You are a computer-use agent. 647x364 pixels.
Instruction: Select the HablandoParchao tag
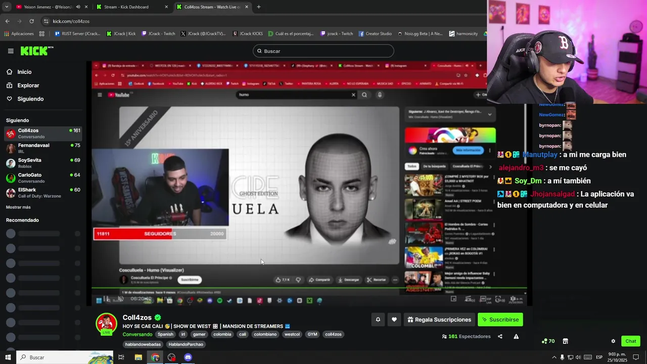coord(186,344)
